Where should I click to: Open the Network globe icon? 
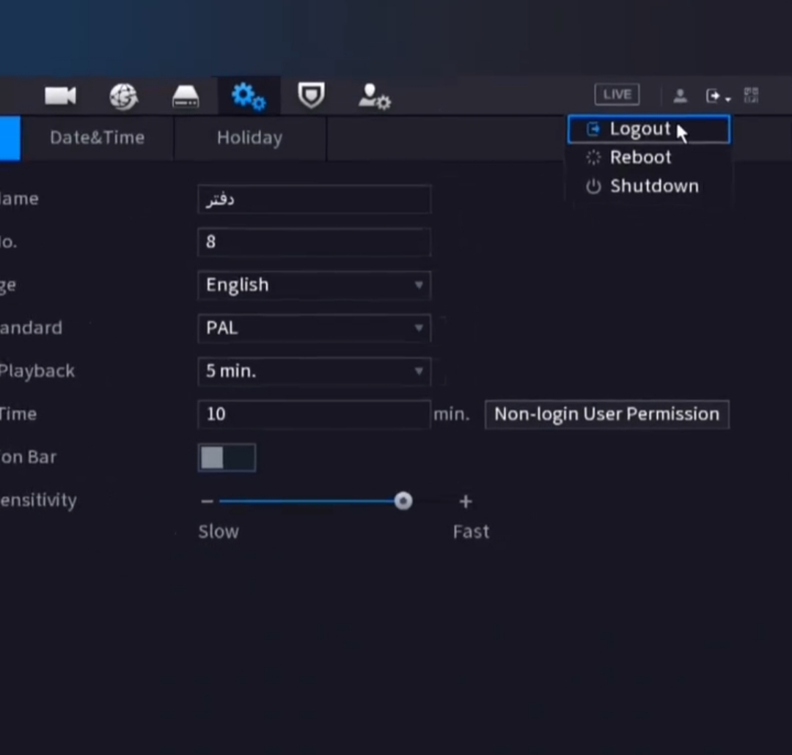click(x=124, y=96)
